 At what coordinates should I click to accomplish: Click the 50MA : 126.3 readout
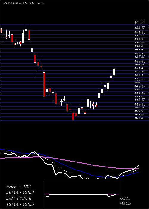[x=20, y=193]
